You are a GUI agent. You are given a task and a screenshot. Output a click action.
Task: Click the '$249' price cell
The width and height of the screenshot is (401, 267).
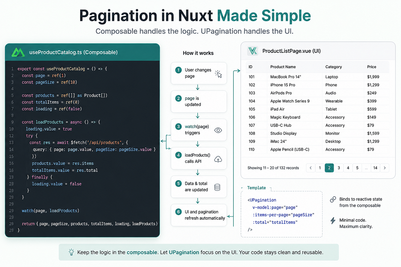click(372, 93)
